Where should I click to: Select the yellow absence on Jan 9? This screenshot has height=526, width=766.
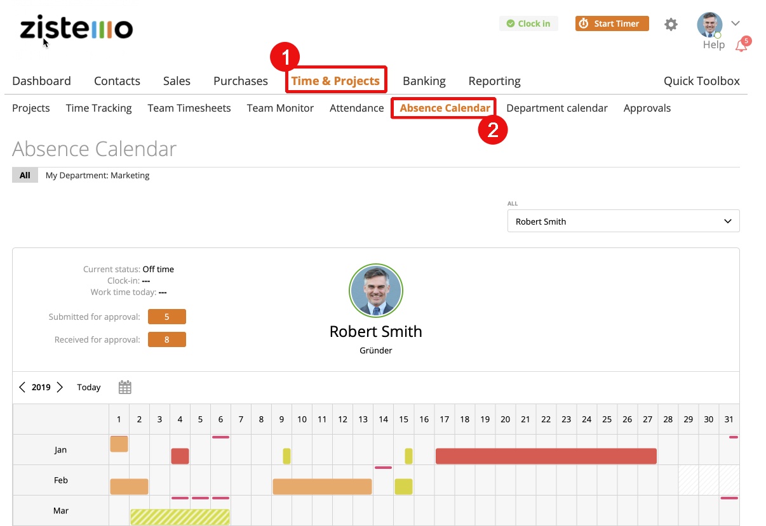click(287, 456)
